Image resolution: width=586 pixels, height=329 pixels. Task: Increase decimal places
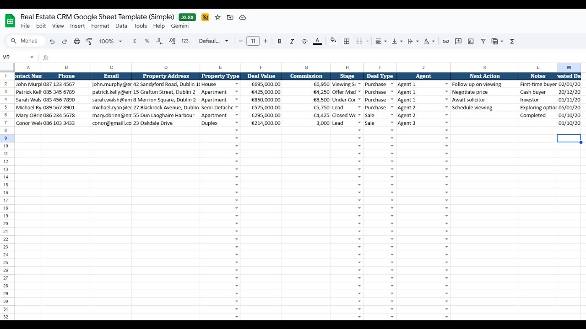coord(172,41)
